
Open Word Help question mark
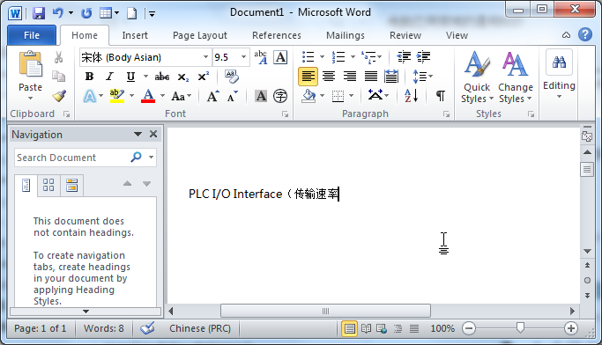point(585,34)
